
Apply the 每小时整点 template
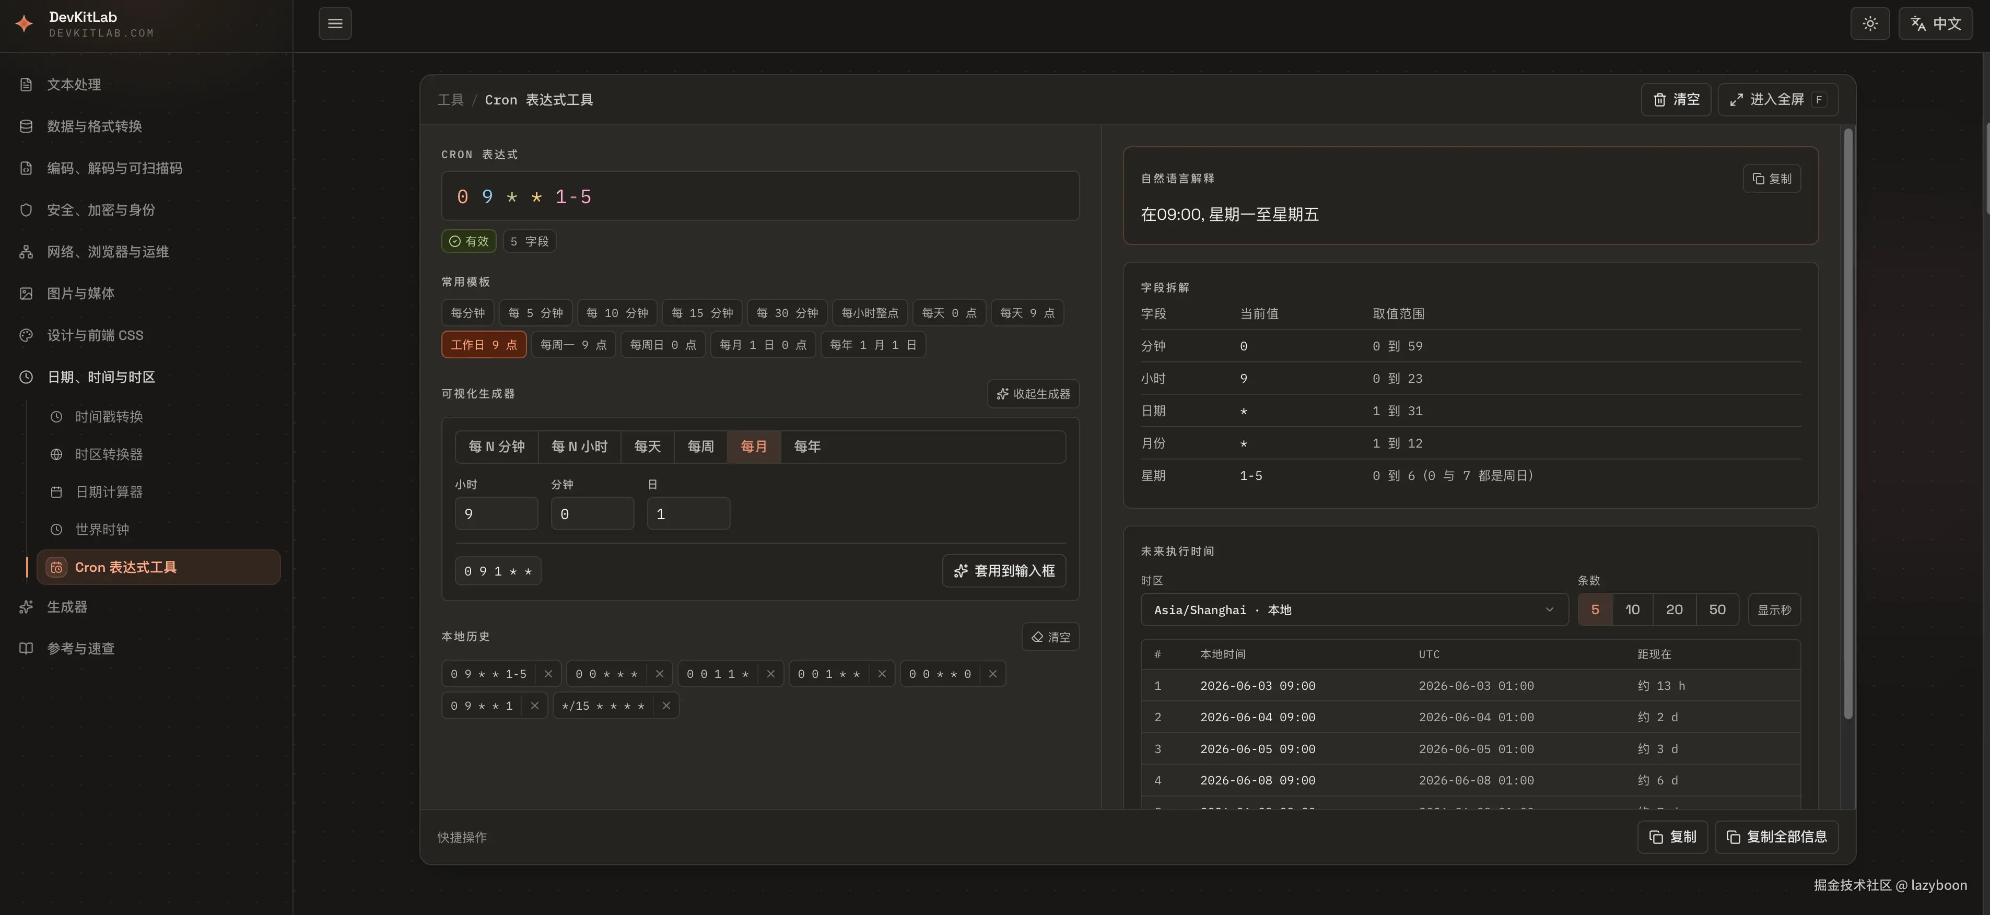click(869, 313)
